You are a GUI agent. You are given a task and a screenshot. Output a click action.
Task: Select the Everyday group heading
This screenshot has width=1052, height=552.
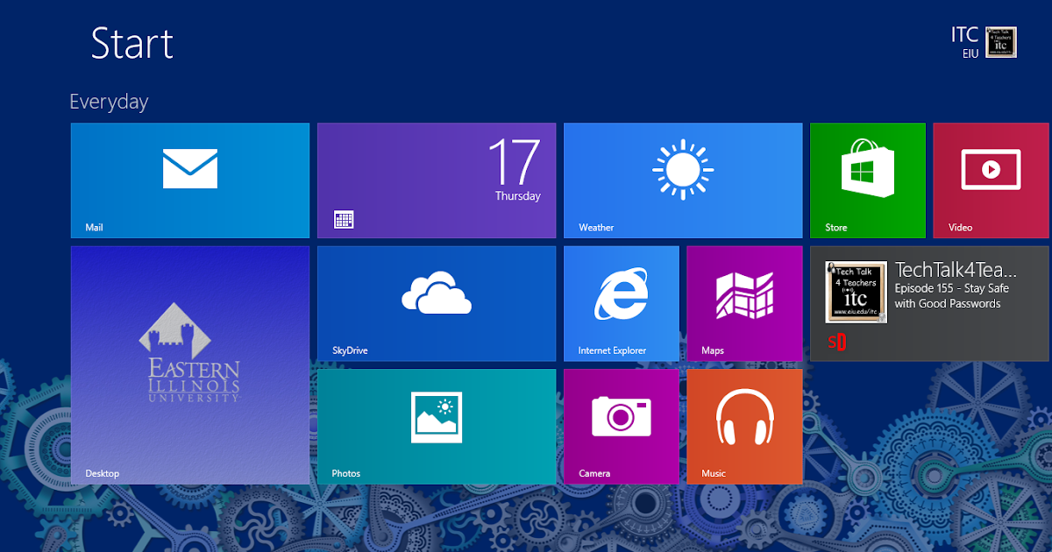[109, 102]
